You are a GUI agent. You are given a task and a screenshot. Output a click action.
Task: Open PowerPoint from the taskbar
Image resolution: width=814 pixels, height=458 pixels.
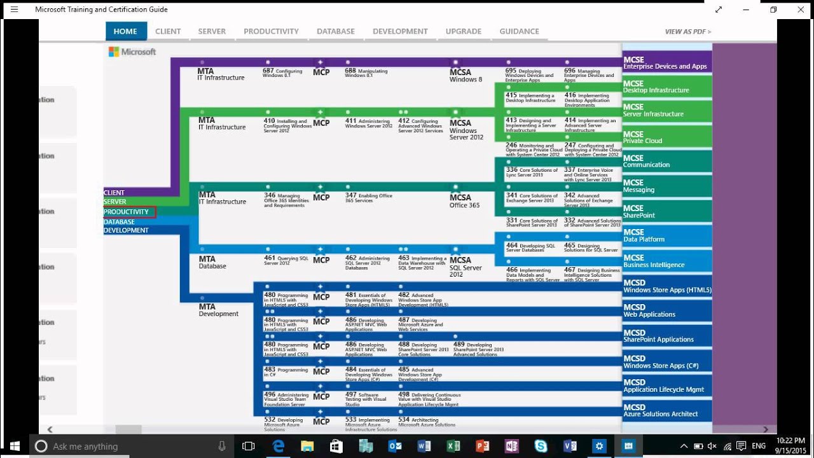482,446
